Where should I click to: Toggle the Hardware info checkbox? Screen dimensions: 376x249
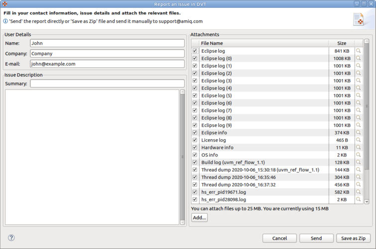click(195, 147)
